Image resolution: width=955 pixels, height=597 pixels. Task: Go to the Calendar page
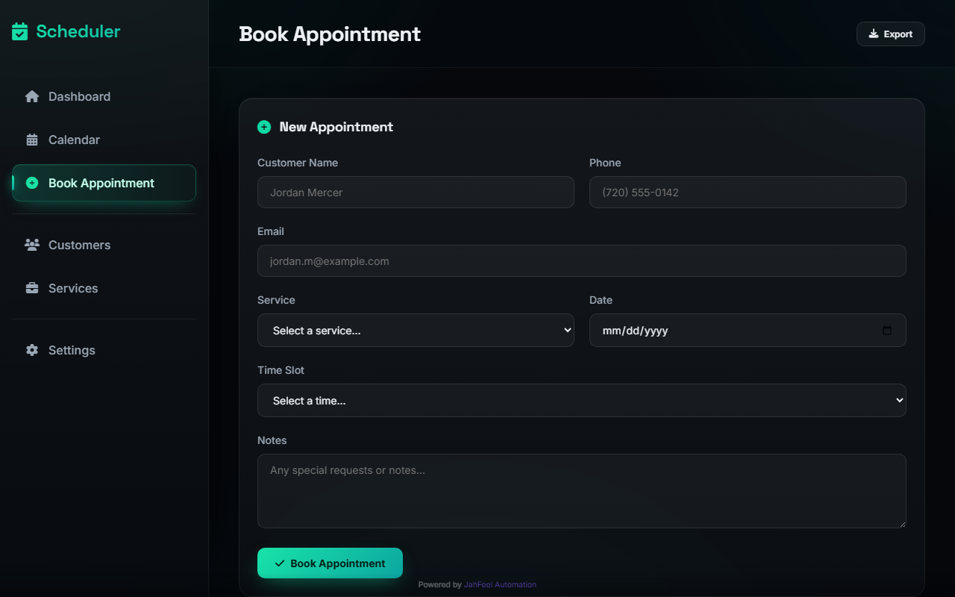pyautogui.click(x=104, y=140)
